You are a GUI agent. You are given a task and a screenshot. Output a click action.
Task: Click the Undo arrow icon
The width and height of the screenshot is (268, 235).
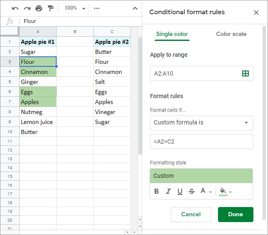tap(15, 8)
